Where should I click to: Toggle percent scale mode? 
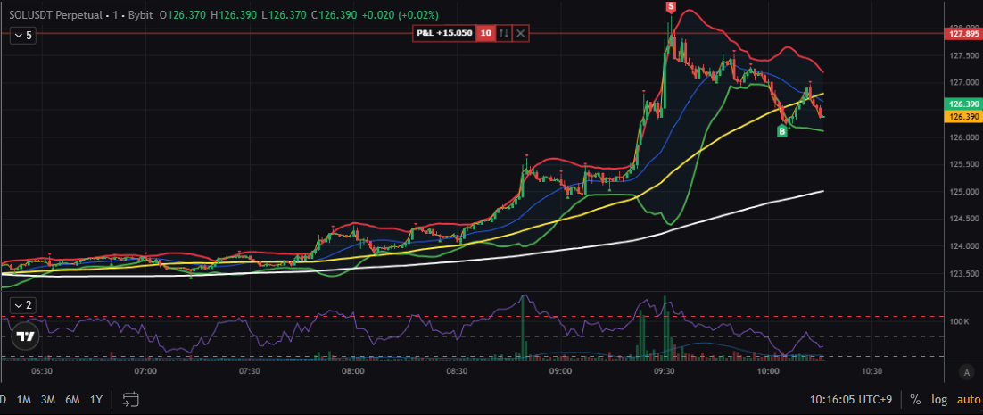915,399
